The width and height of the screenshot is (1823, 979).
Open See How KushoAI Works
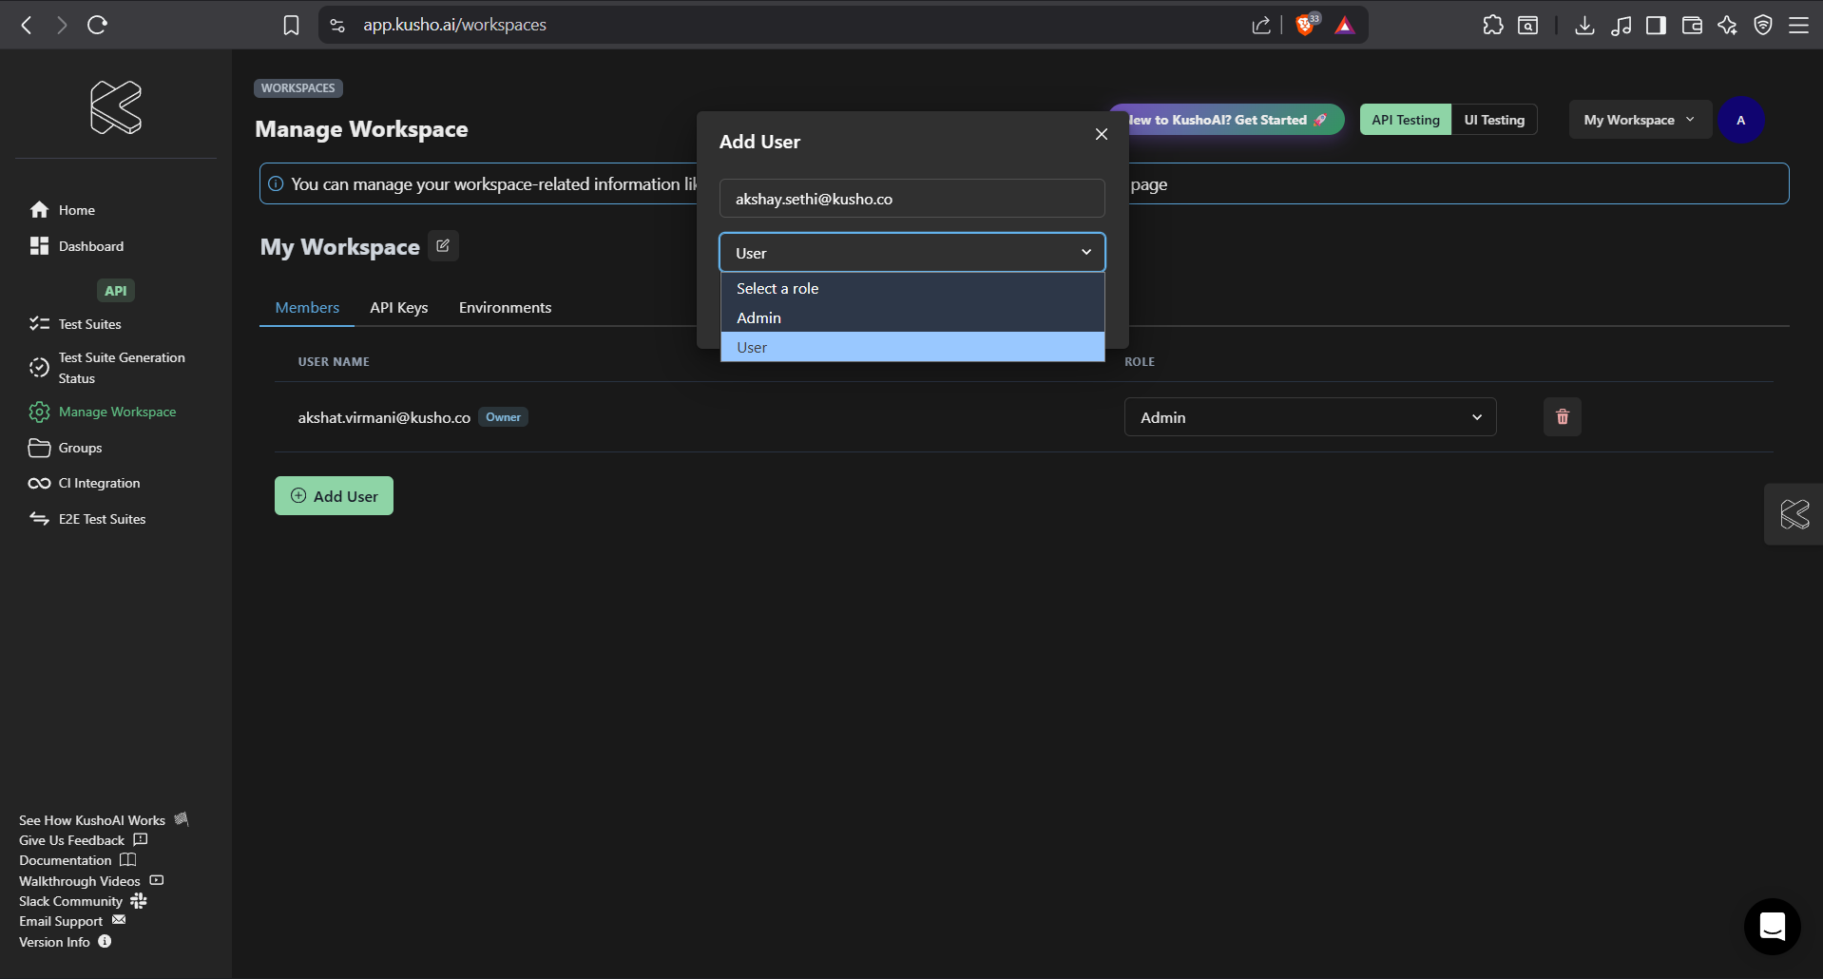(x=104, y=819)
